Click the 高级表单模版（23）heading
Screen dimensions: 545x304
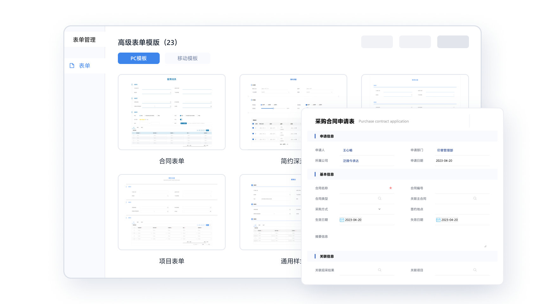tap(149, 42)
